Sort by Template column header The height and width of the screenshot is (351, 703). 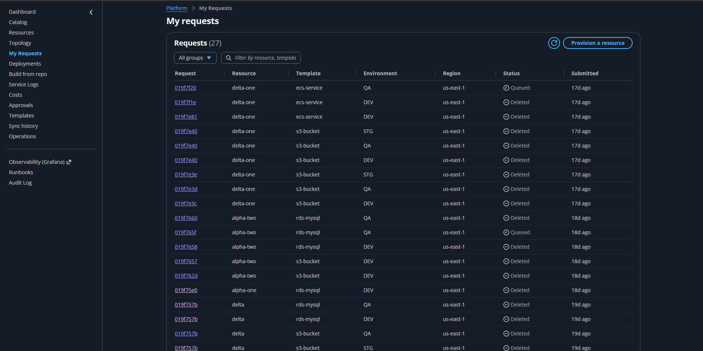308,73
